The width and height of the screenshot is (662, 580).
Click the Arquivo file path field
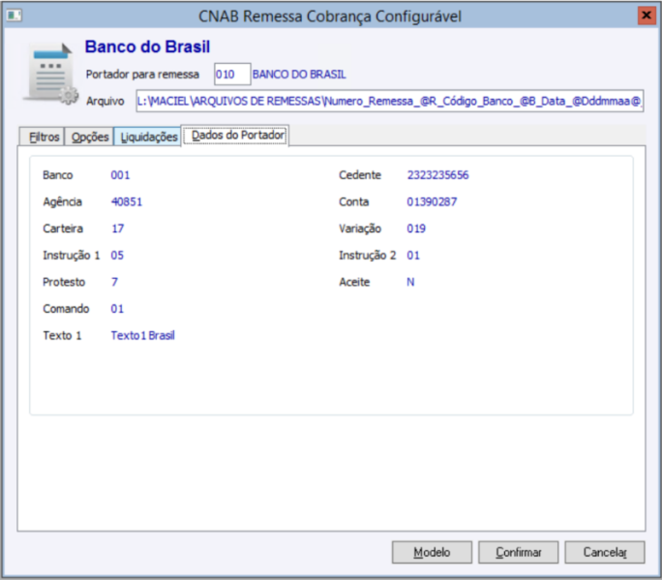[x=390, y=101]
